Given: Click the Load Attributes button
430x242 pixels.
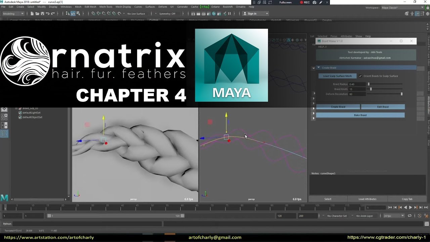Looking at the screenshot, I should coord(367,199).
